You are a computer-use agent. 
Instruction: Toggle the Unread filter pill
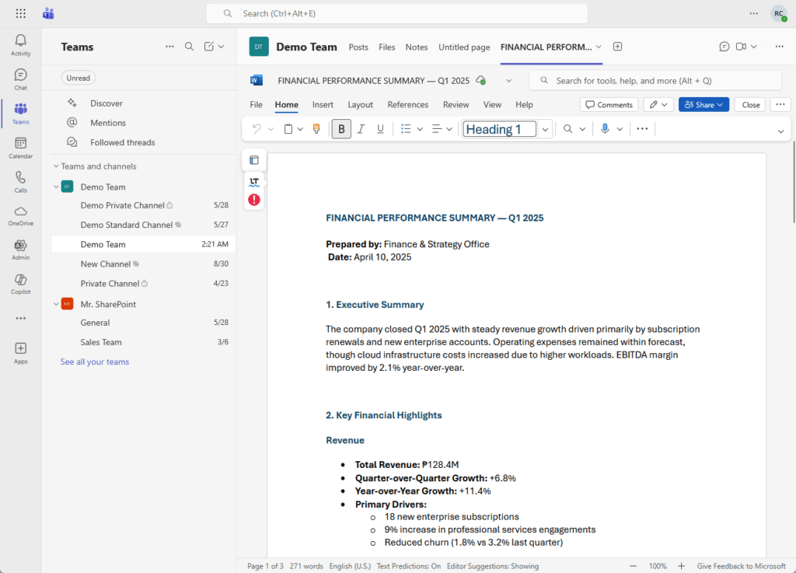coord(79,79)
